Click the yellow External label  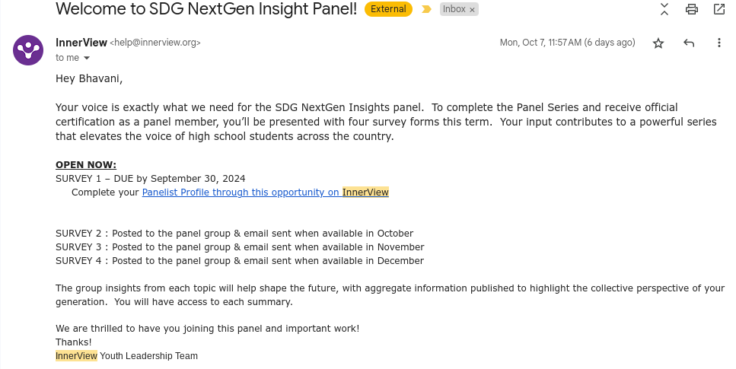pos(388,9)
